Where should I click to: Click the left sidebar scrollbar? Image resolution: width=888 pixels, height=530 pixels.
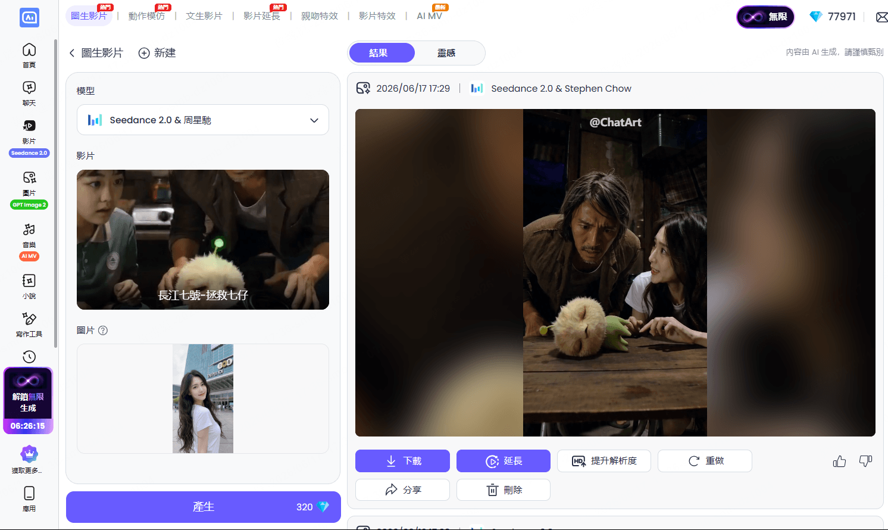tap(55, 194)
